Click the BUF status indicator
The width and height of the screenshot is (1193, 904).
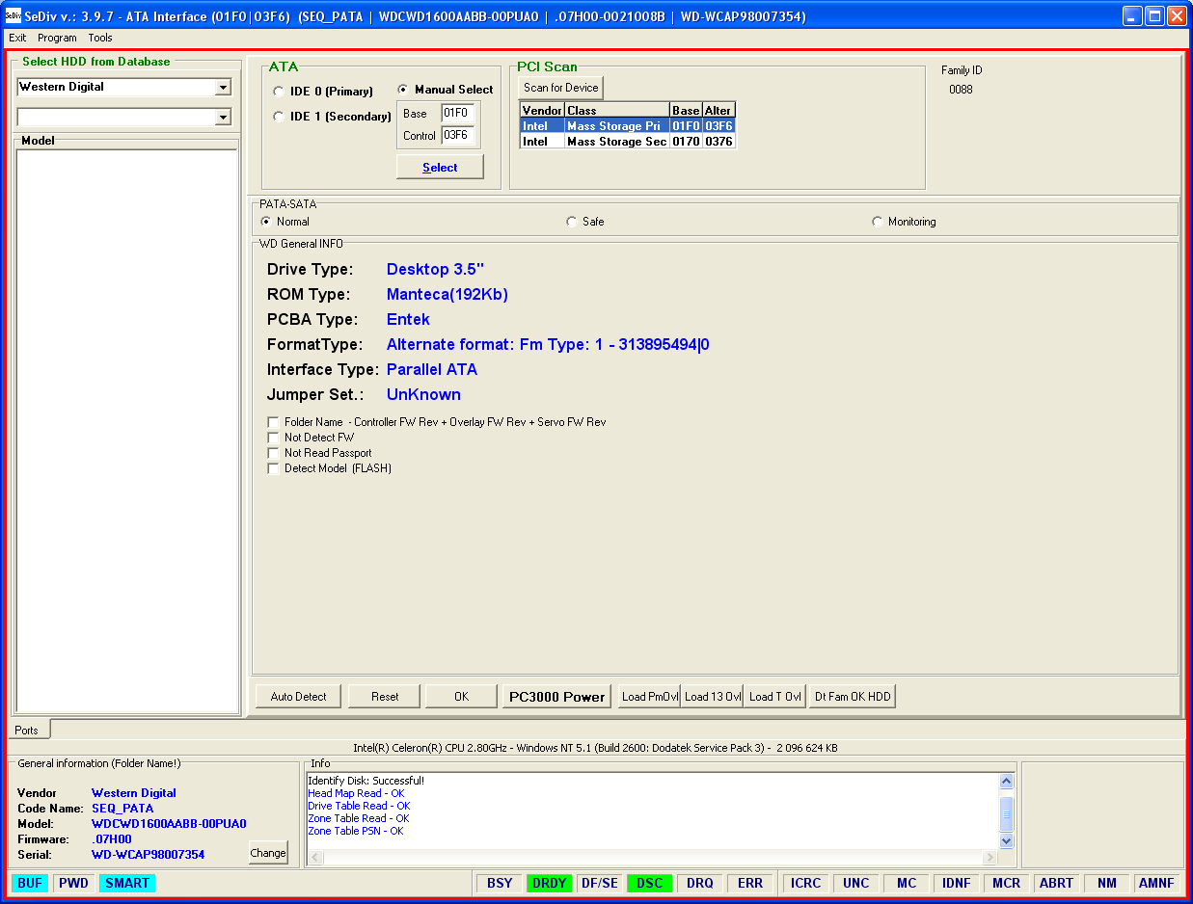point(30,883)
